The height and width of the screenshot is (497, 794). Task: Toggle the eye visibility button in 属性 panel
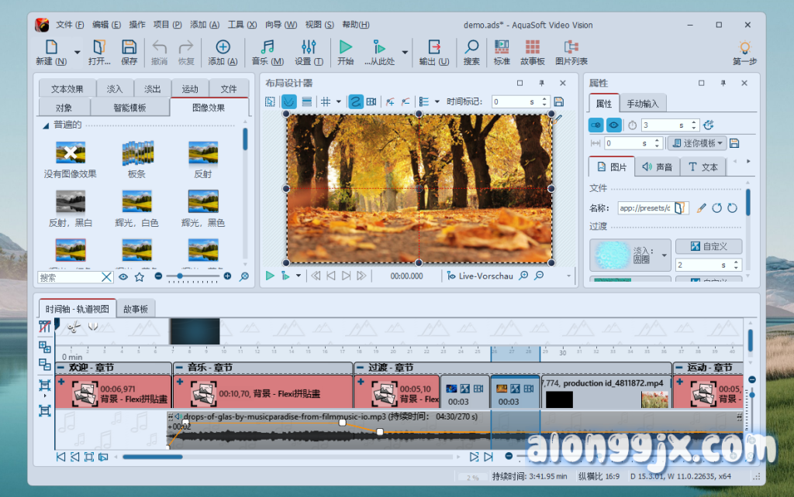(x=613, y=125)
